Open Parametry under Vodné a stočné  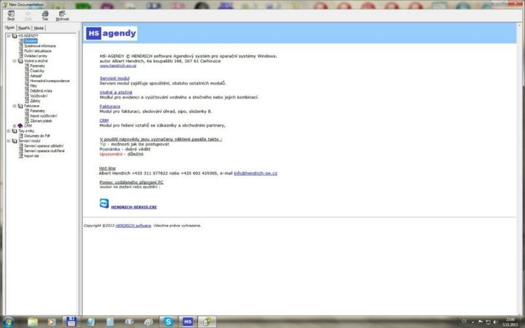pyautogui.click(x=37, y=66)
